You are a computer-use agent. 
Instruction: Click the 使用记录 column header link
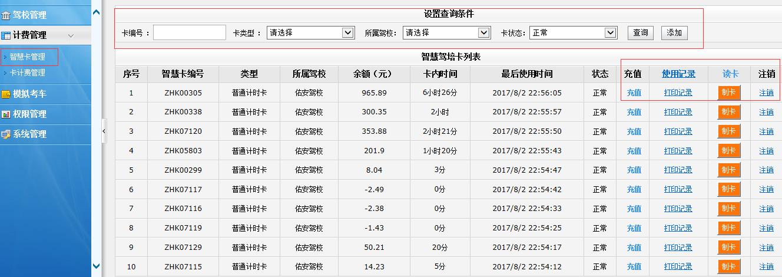tap(678, 74)
